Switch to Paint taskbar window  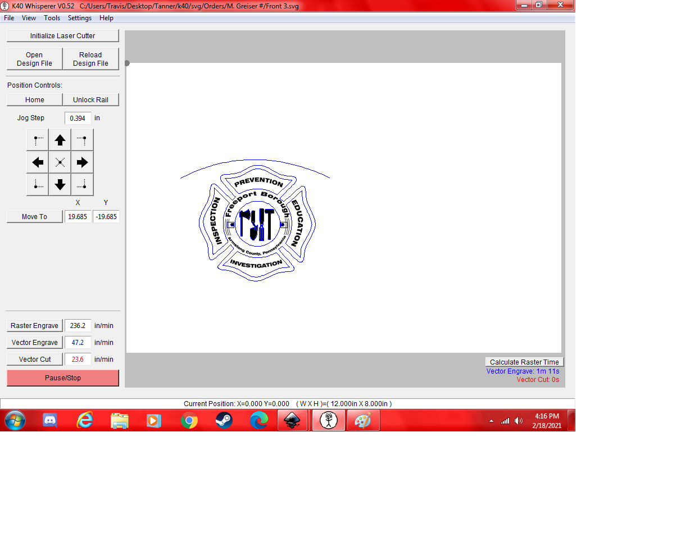[364, 420]
